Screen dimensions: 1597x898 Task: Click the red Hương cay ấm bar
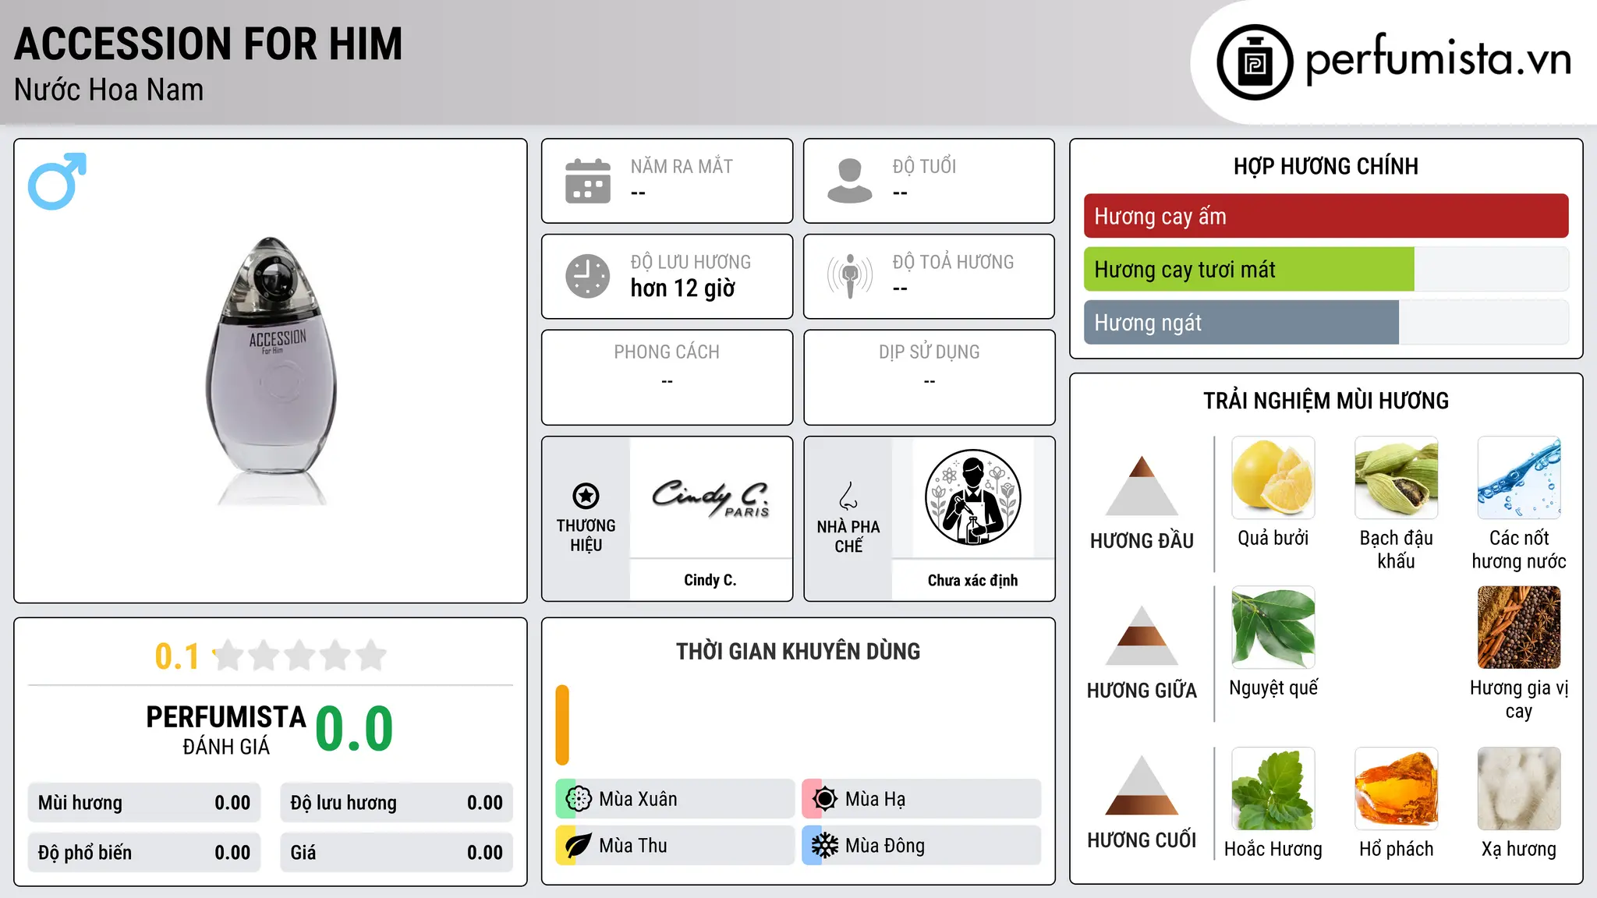click(1326, 216)
